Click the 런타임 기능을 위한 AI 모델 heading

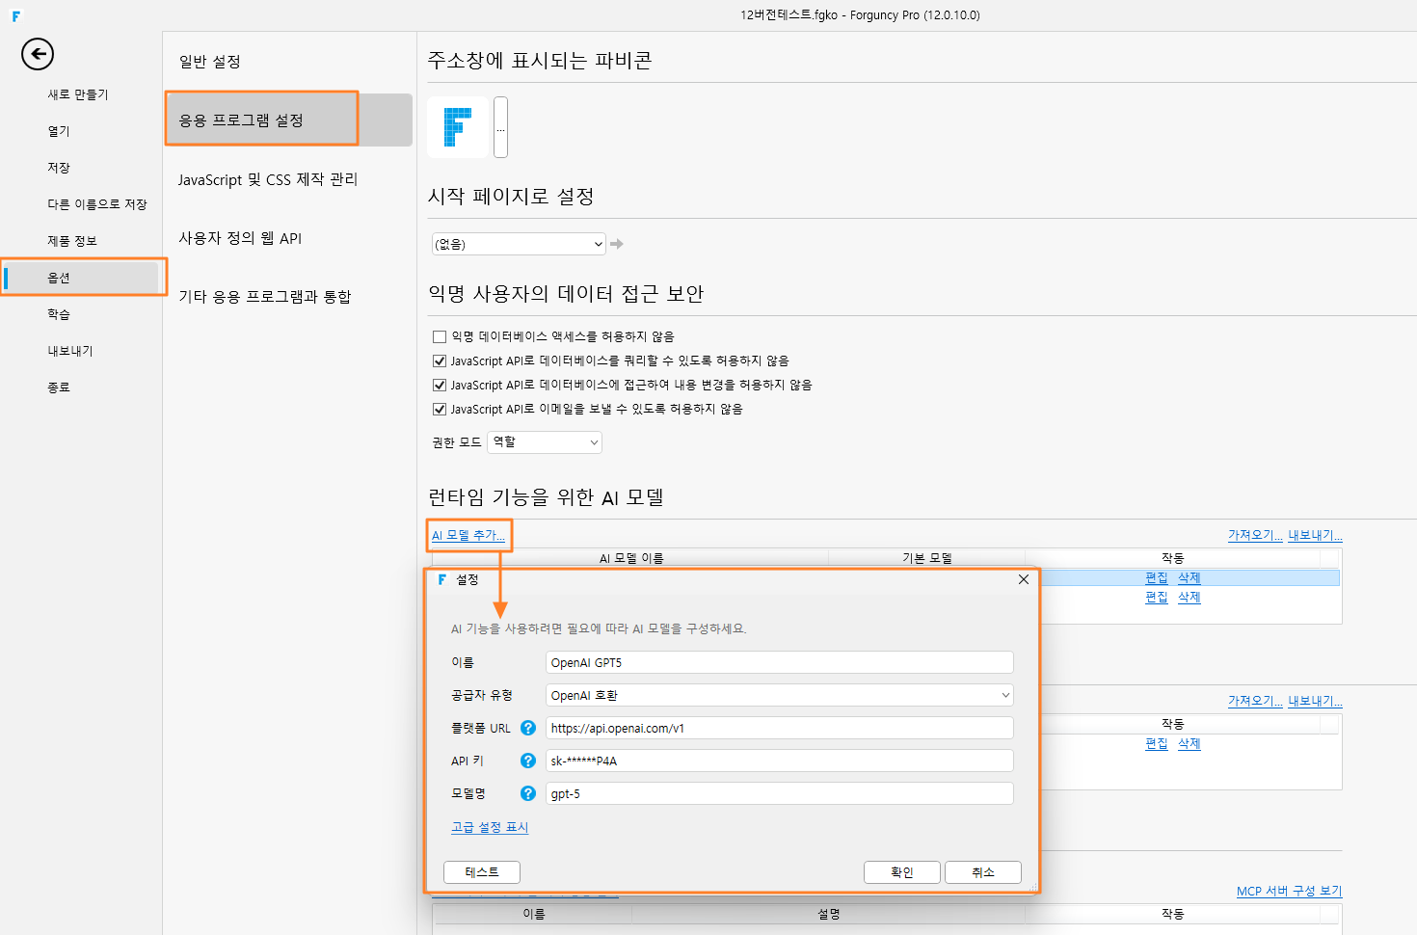(546, 497)
